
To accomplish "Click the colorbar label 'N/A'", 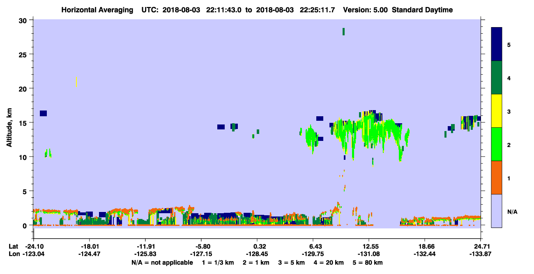I will [512, 212].
